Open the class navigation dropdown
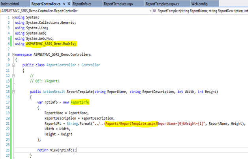This screenshot has width=248, height=159. 150,11
